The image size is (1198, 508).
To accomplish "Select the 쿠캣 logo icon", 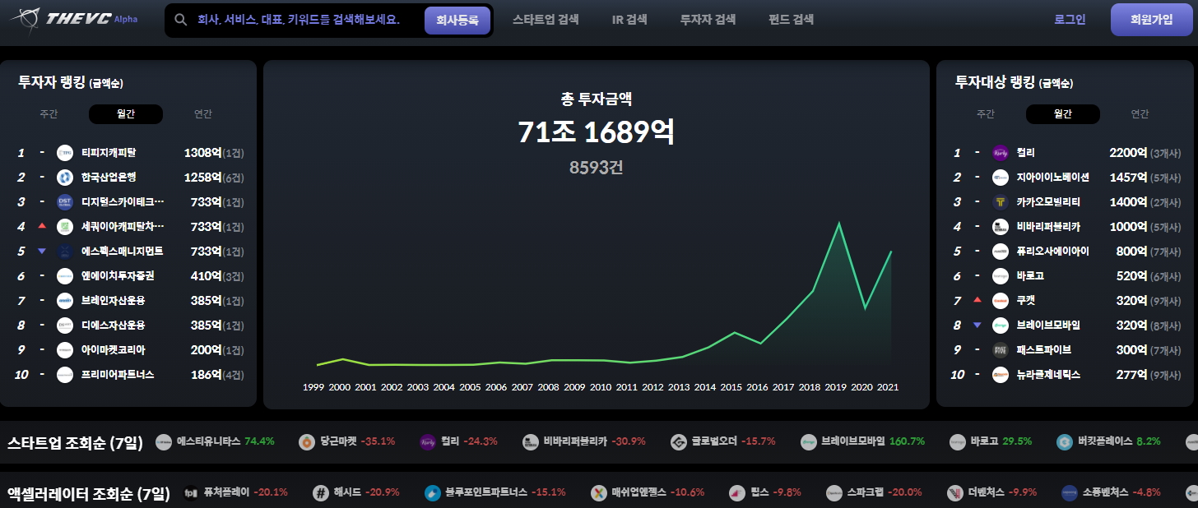I will coord(1001,301).
